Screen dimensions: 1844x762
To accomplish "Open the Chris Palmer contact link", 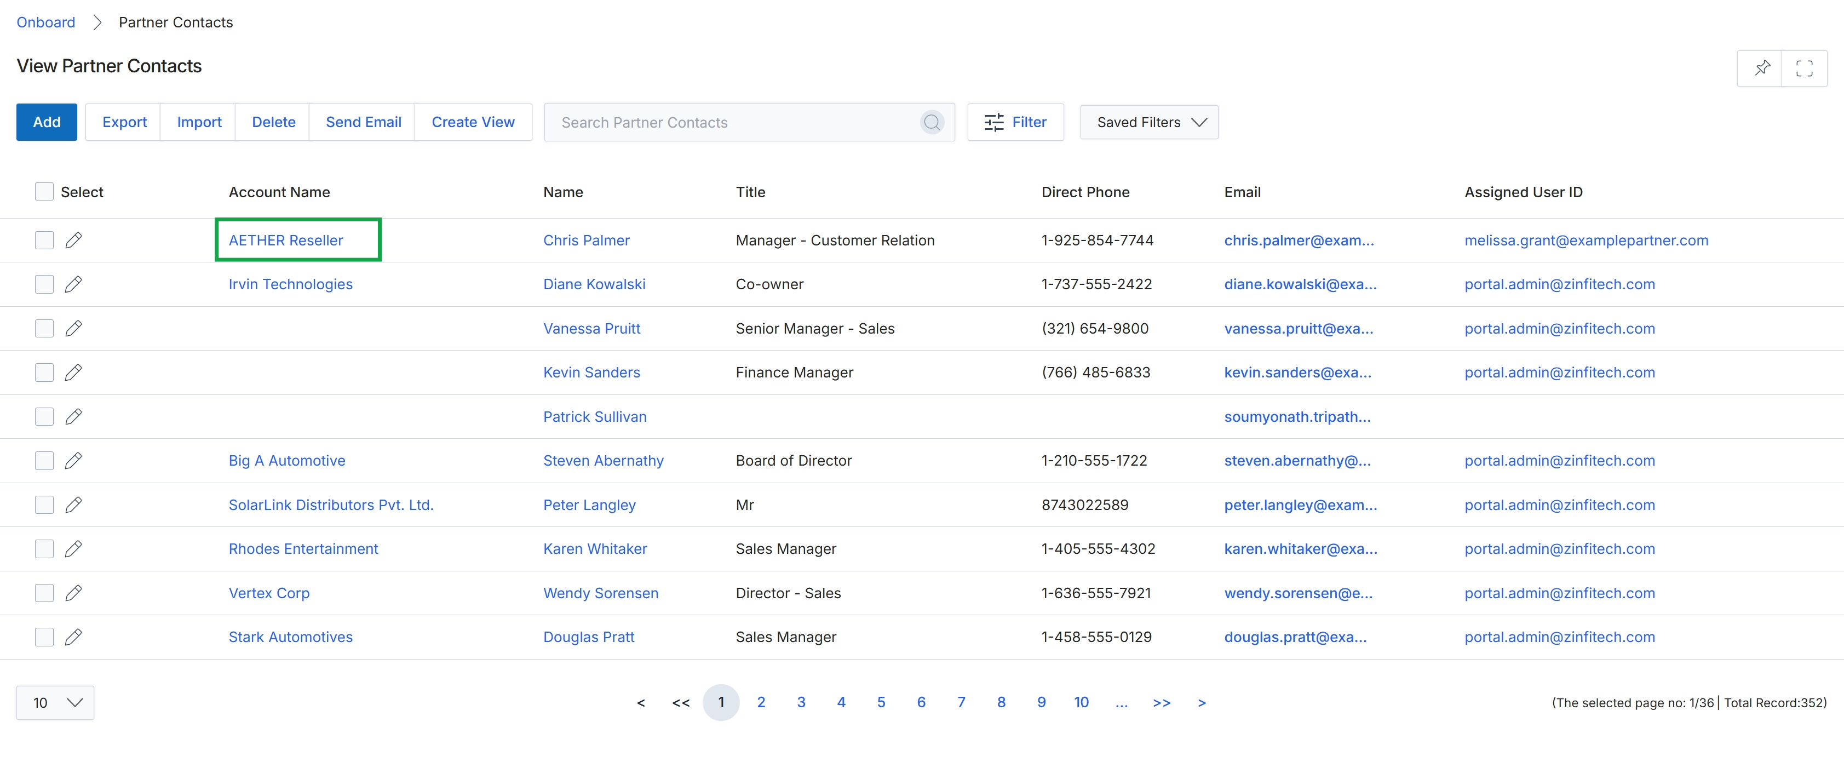I will point(586,240).
